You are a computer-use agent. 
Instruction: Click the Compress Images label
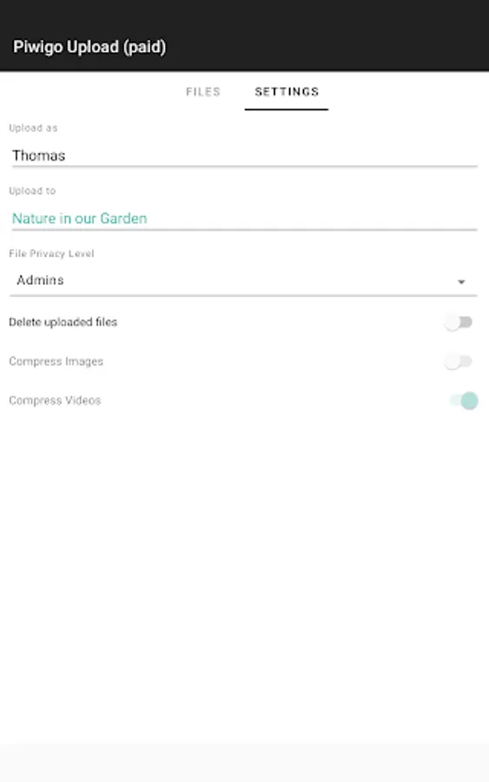(x=56, y=361)
